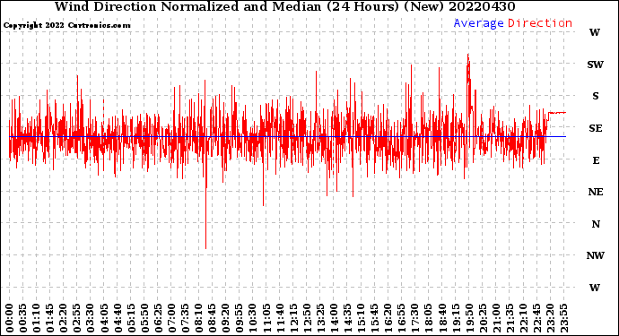Click the 16:20 time axis label
Screen dimensions: 619x336
coord(388,318)
